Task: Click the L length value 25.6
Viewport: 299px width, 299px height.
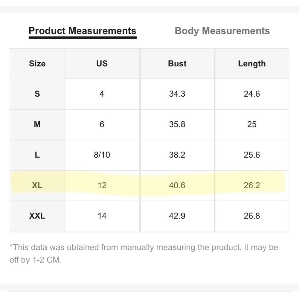Action: click(252, 155)
